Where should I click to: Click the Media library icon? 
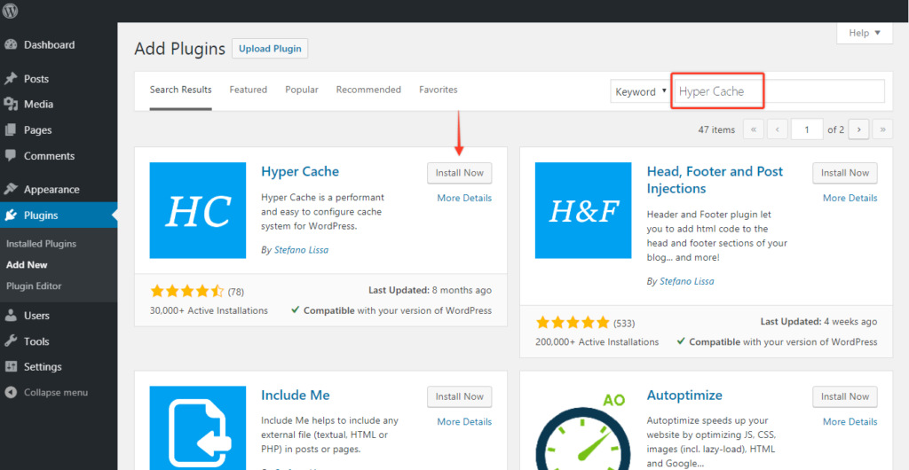click(11, 104)
